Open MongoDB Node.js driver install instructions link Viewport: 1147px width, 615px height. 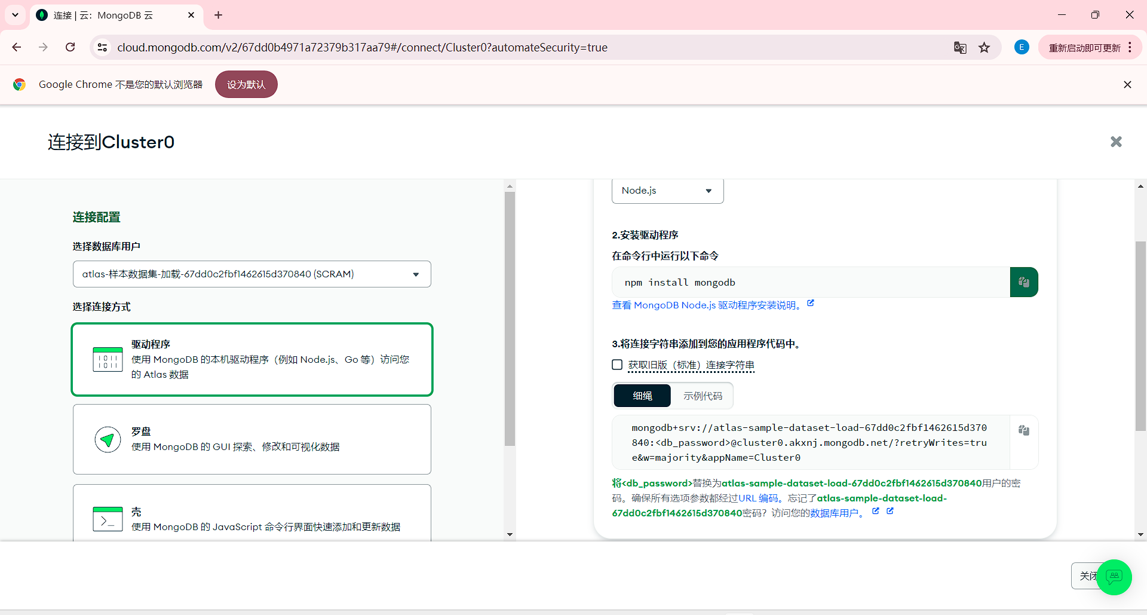pos(708,305)
